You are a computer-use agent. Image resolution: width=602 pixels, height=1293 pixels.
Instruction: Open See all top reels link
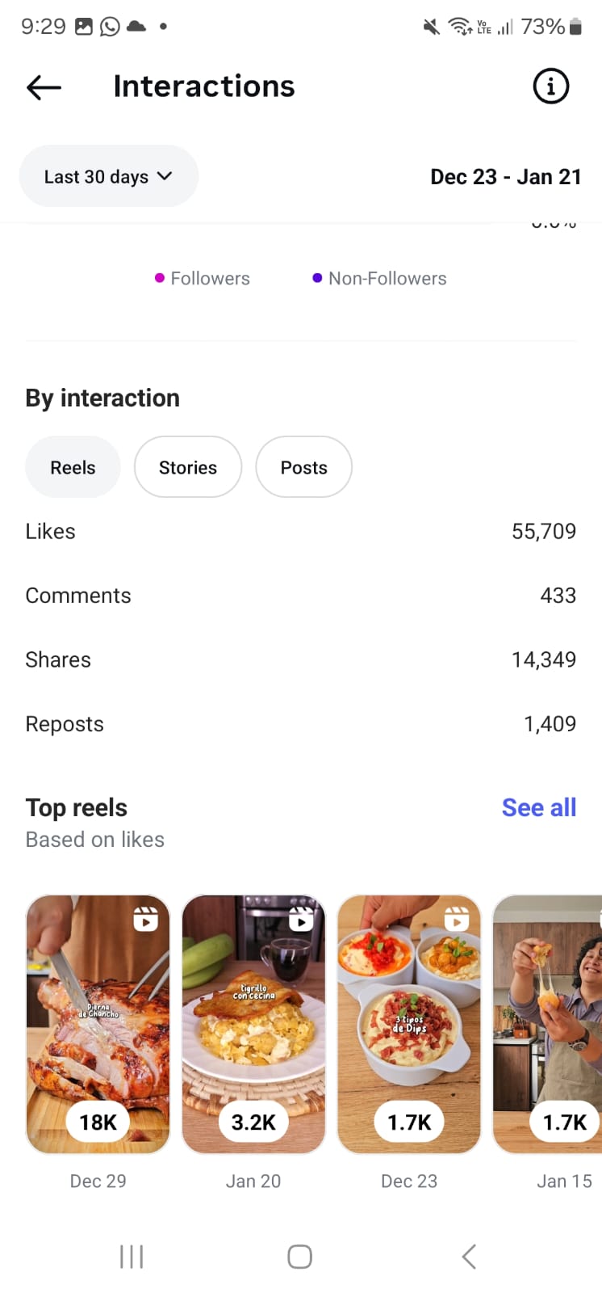click(538, 807)
